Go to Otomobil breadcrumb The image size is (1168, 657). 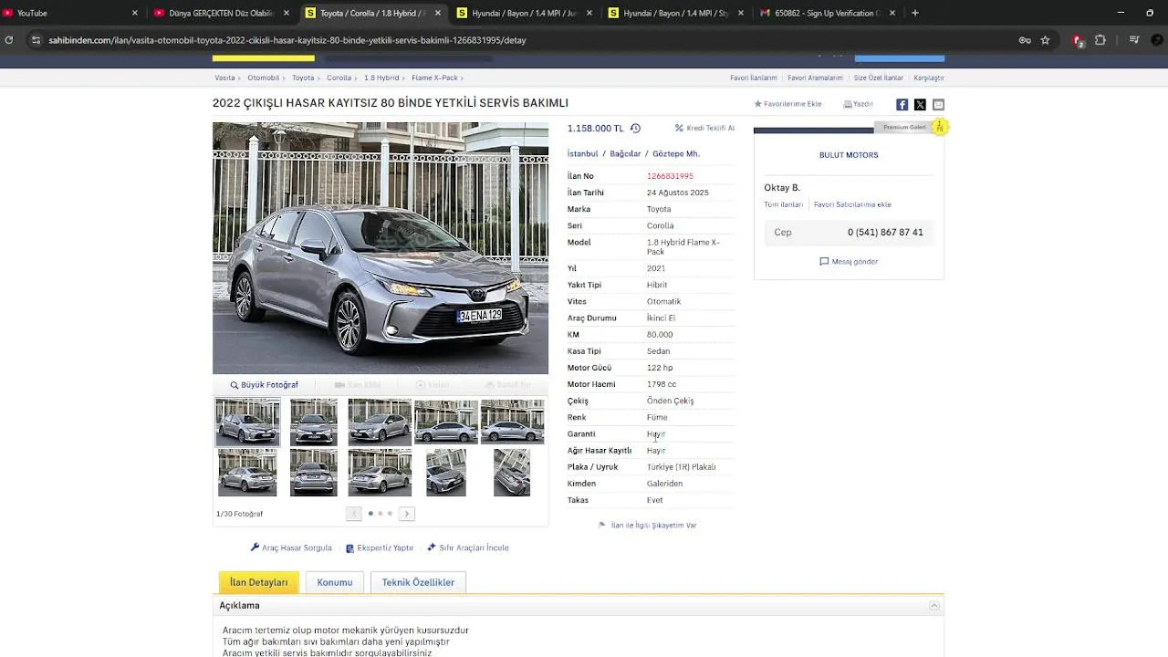264,78
